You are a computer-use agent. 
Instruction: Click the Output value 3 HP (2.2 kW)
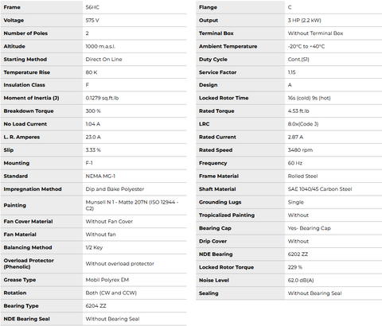click(304, 20)
